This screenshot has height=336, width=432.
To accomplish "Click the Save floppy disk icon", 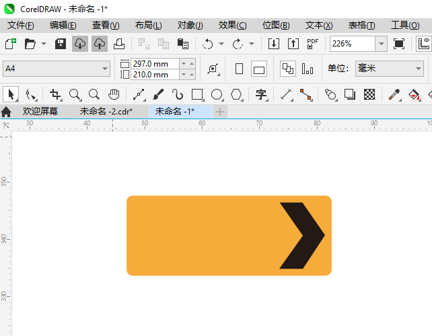I will pyautogui.click(x=61, y=44).
